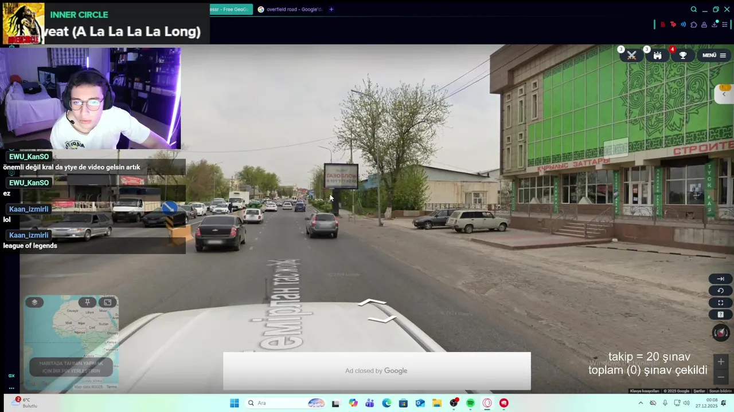Click the forward navigation arrow on road

coord(372,302)
